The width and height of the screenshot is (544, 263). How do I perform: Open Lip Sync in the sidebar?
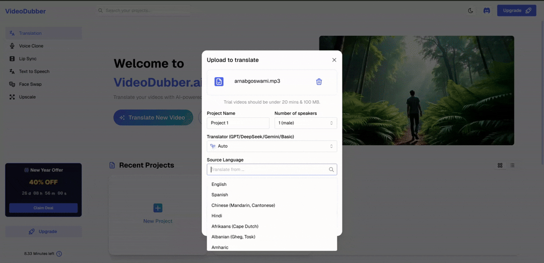[44, 58]
